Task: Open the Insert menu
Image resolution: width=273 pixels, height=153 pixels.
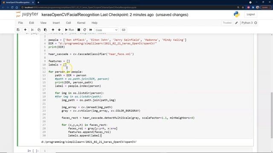Action: point(56,23)
